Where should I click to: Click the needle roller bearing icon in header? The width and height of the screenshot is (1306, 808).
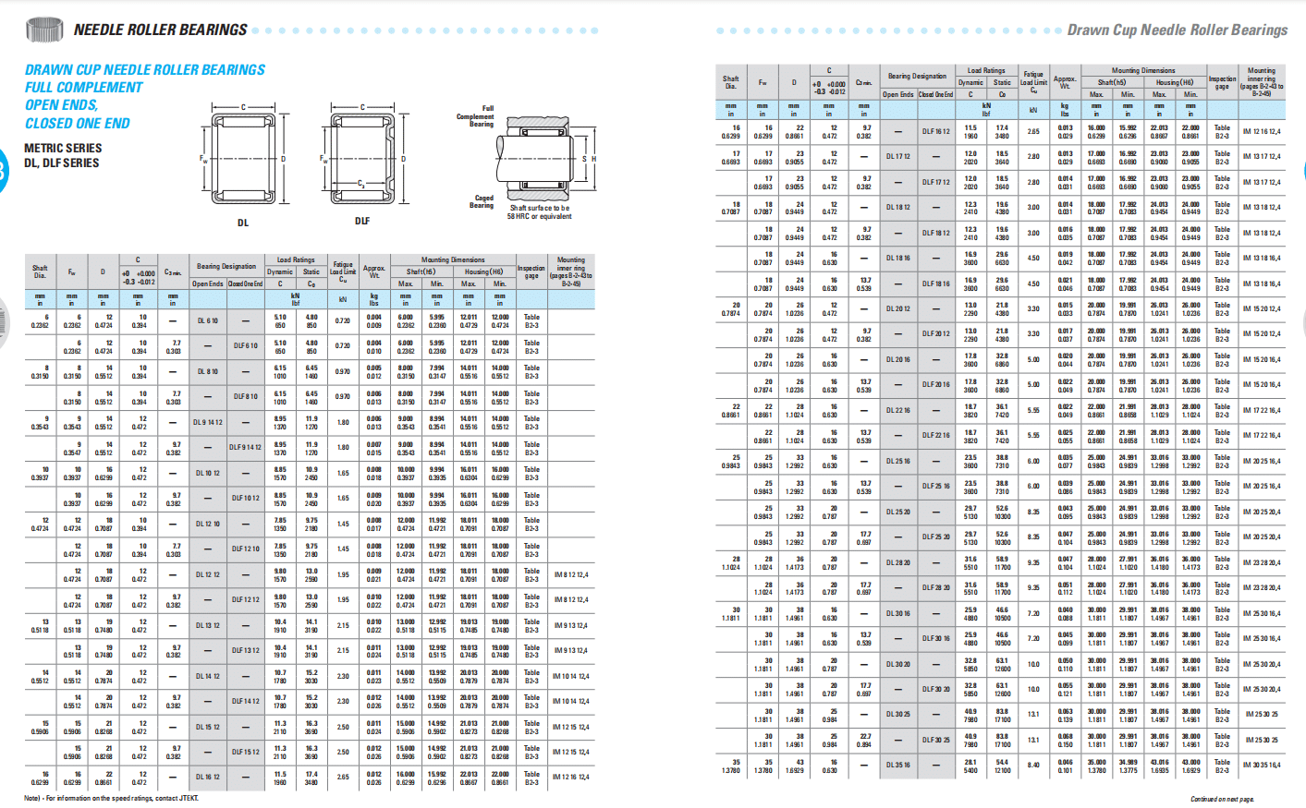pos(43,30)
